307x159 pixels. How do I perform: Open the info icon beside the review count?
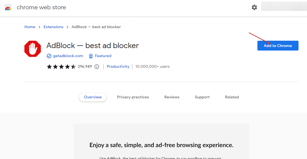click(96, 66)
